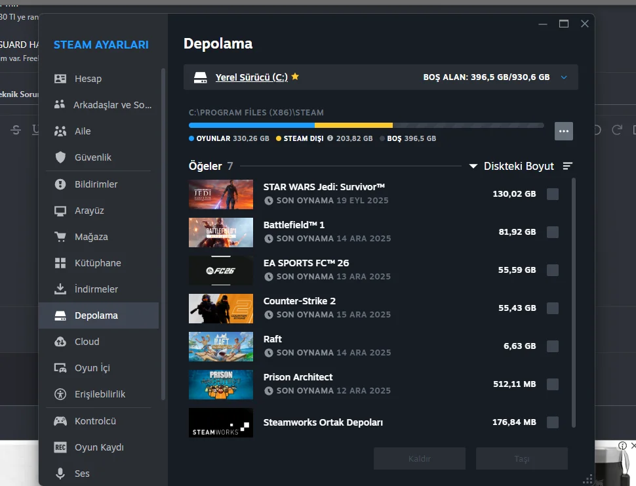
Task: Click the Kontrolcü gamepad icon
Action: pyautogui.click(x=60, y=421)
